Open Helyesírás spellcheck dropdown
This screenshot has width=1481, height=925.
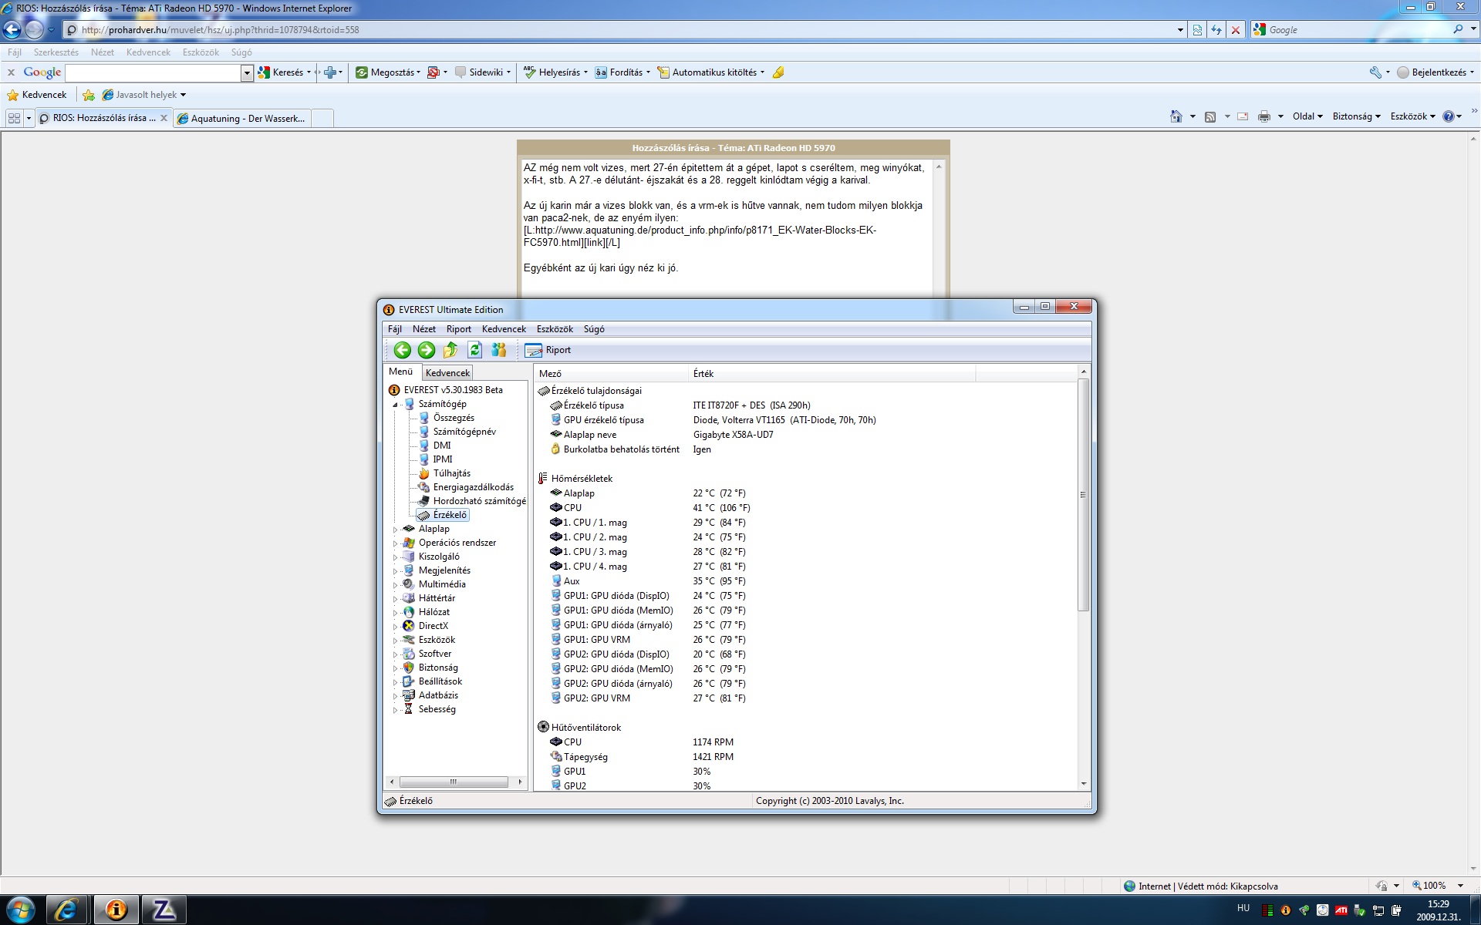pyautogui.click(x=555, y=72)
